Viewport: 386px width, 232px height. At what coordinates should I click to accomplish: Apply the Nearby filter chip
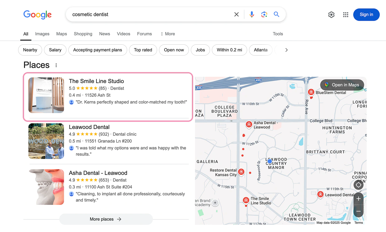point(30,50)
